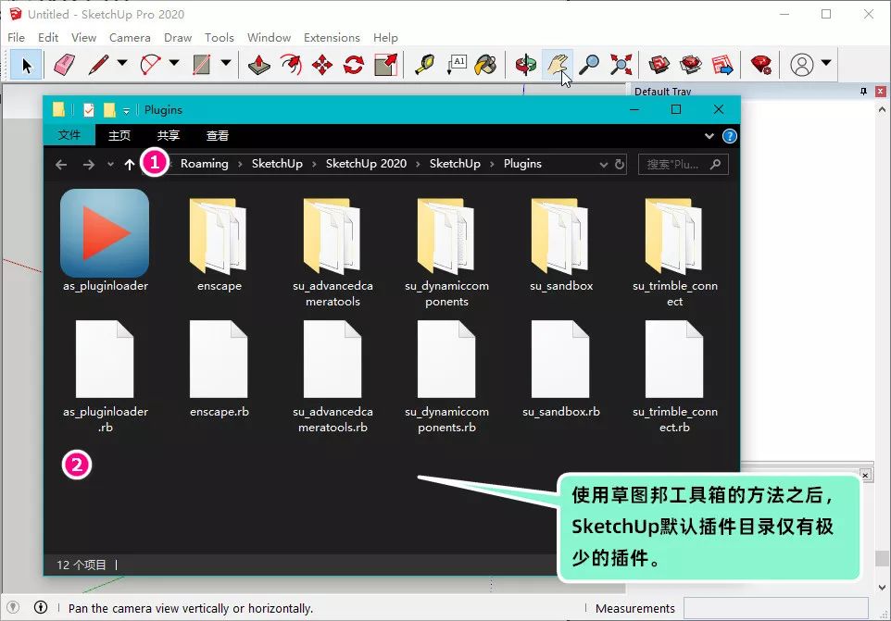Open recent locations dropdown in Explorer
This screenshot has height=621, width=891.
click(x=110, y=165)
